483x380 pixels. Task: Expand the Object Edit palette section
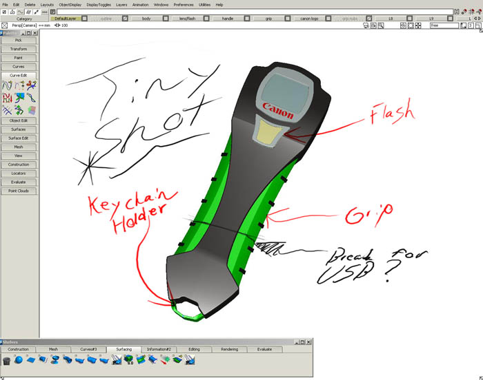pyautogui.click(x=19, y=120)
